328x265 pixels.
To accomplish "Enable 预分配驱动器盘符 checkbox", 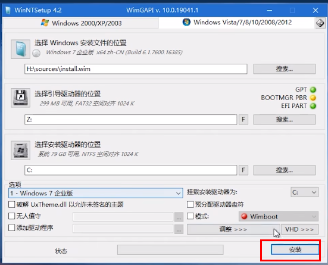I will pos(190,204).
